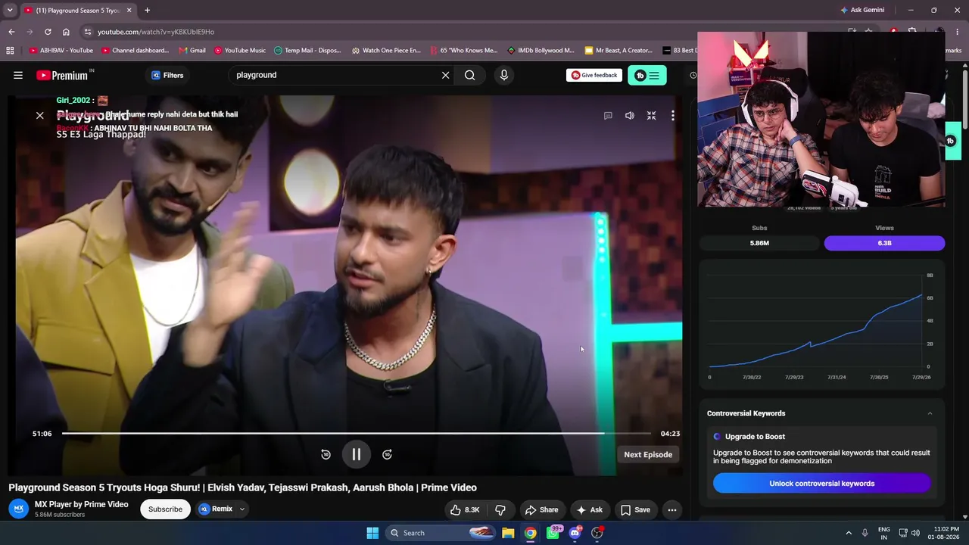Go to YouTube Premium home logo

pyautogui.click(x=62, y=75)
